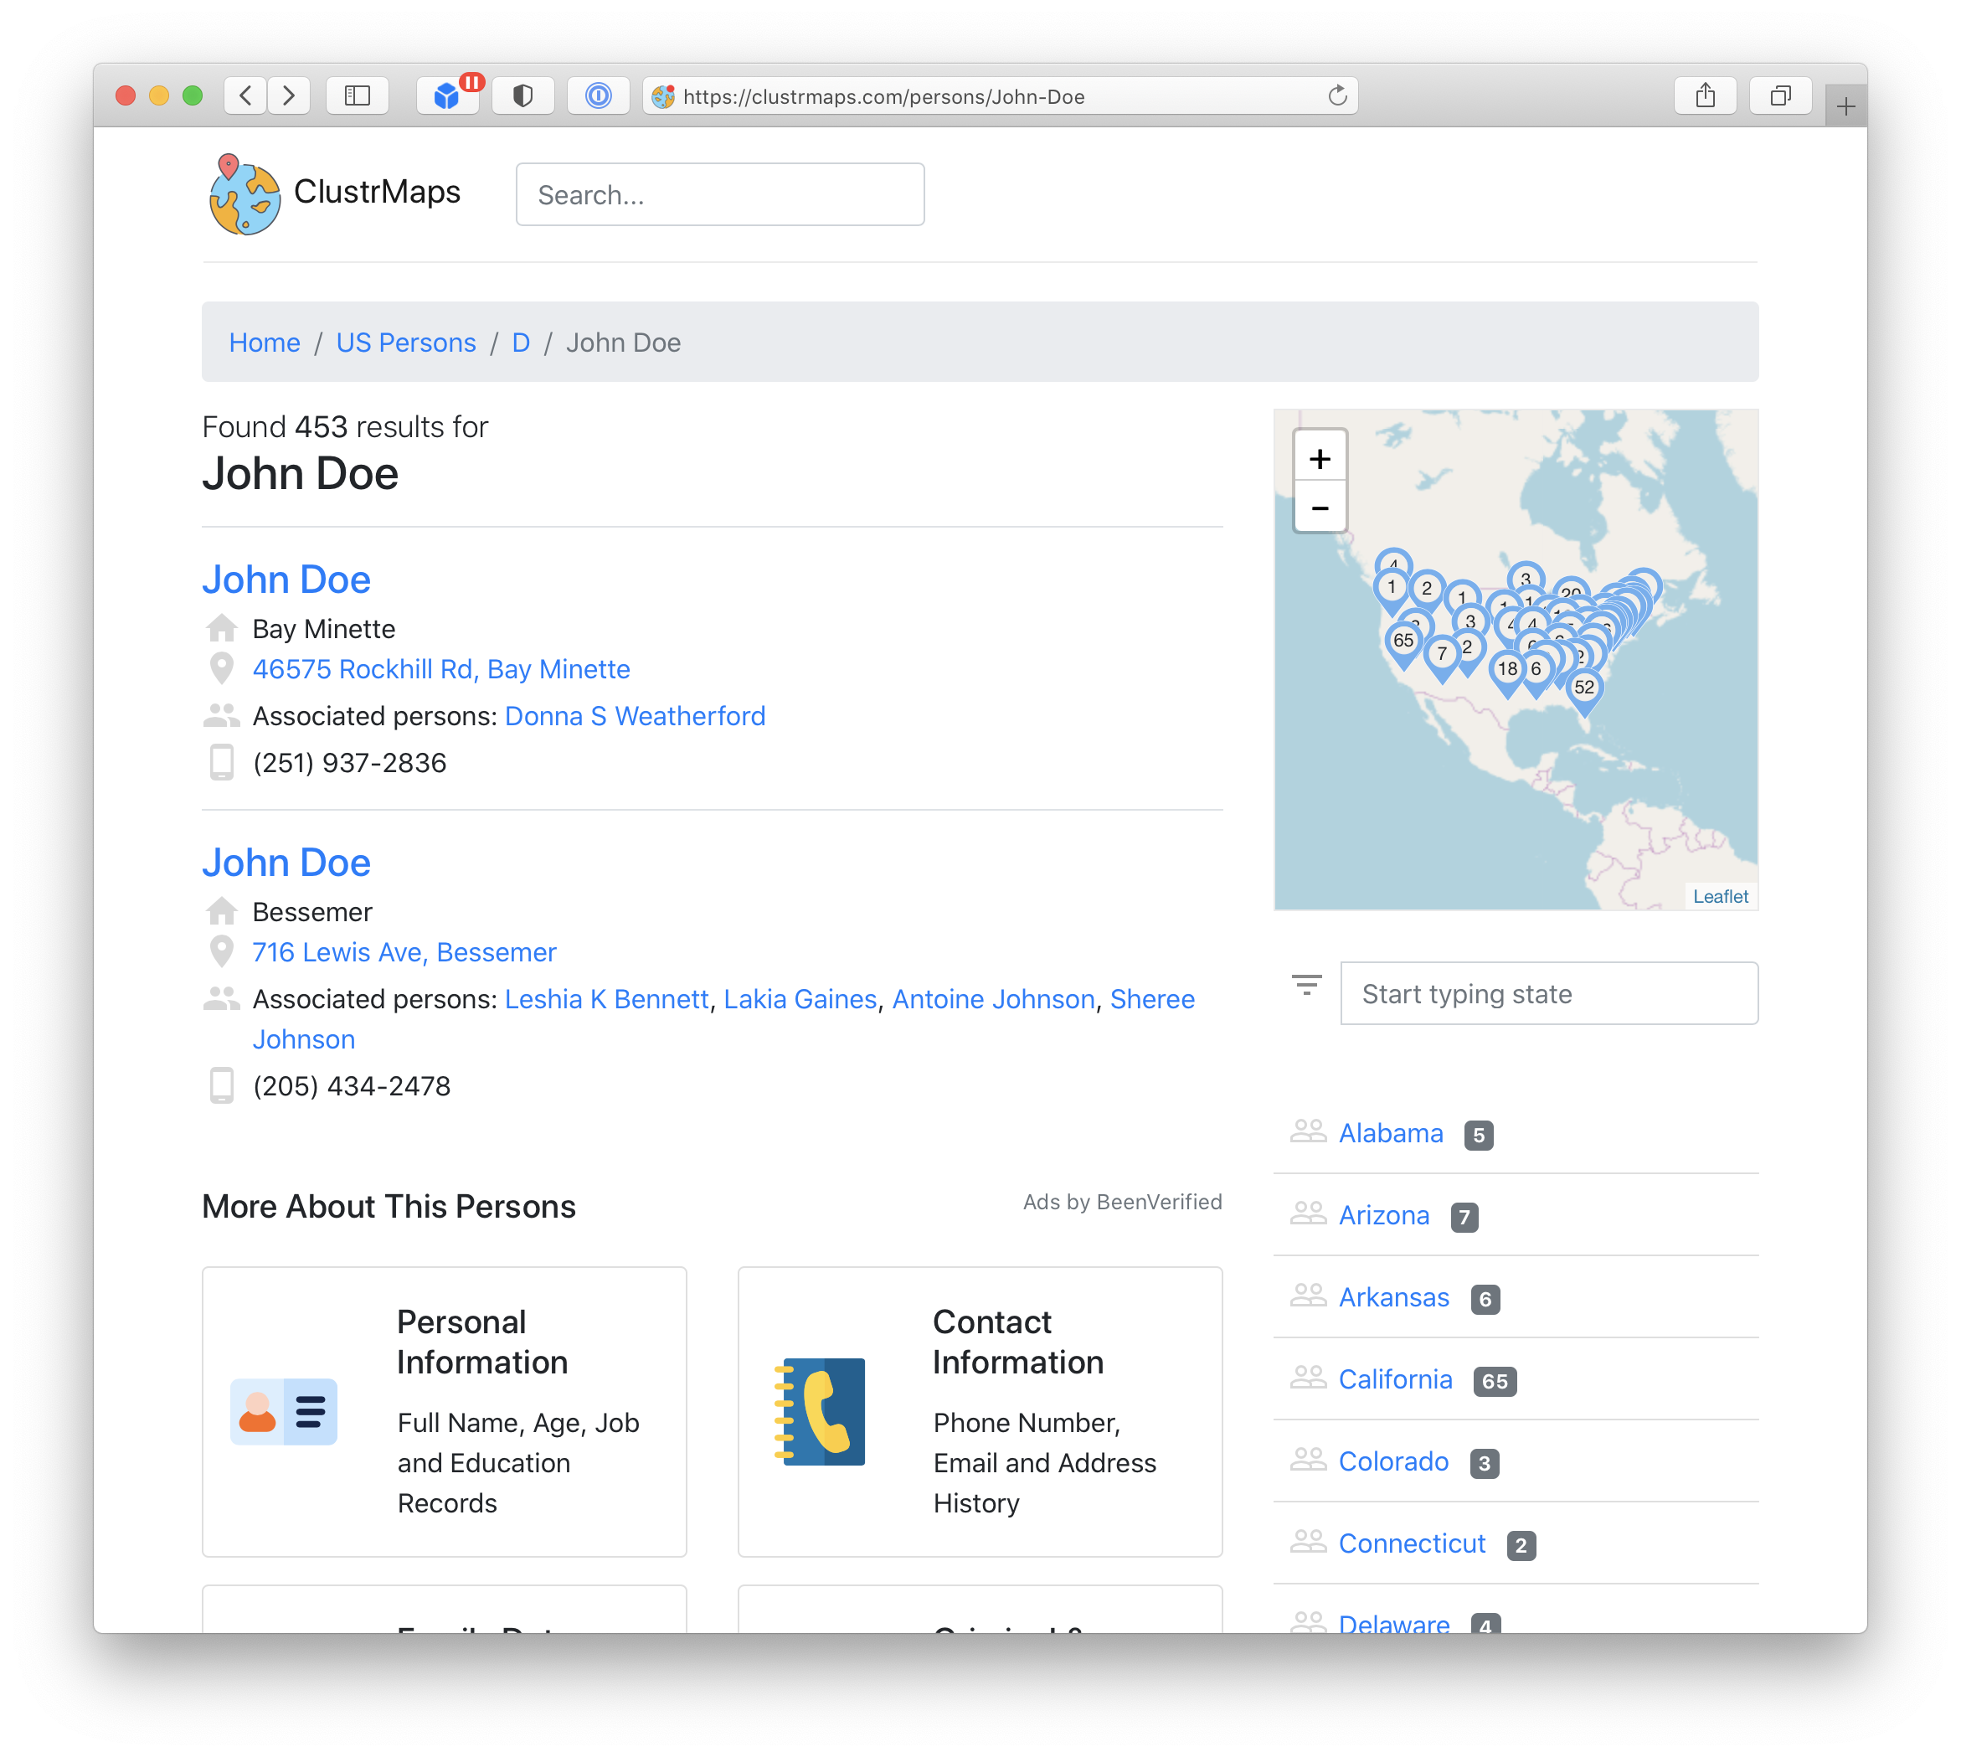This screenshot has height=1757, width=1961.
Task: Reload the page using refresh icon
Action: [x=1336, y=95]
